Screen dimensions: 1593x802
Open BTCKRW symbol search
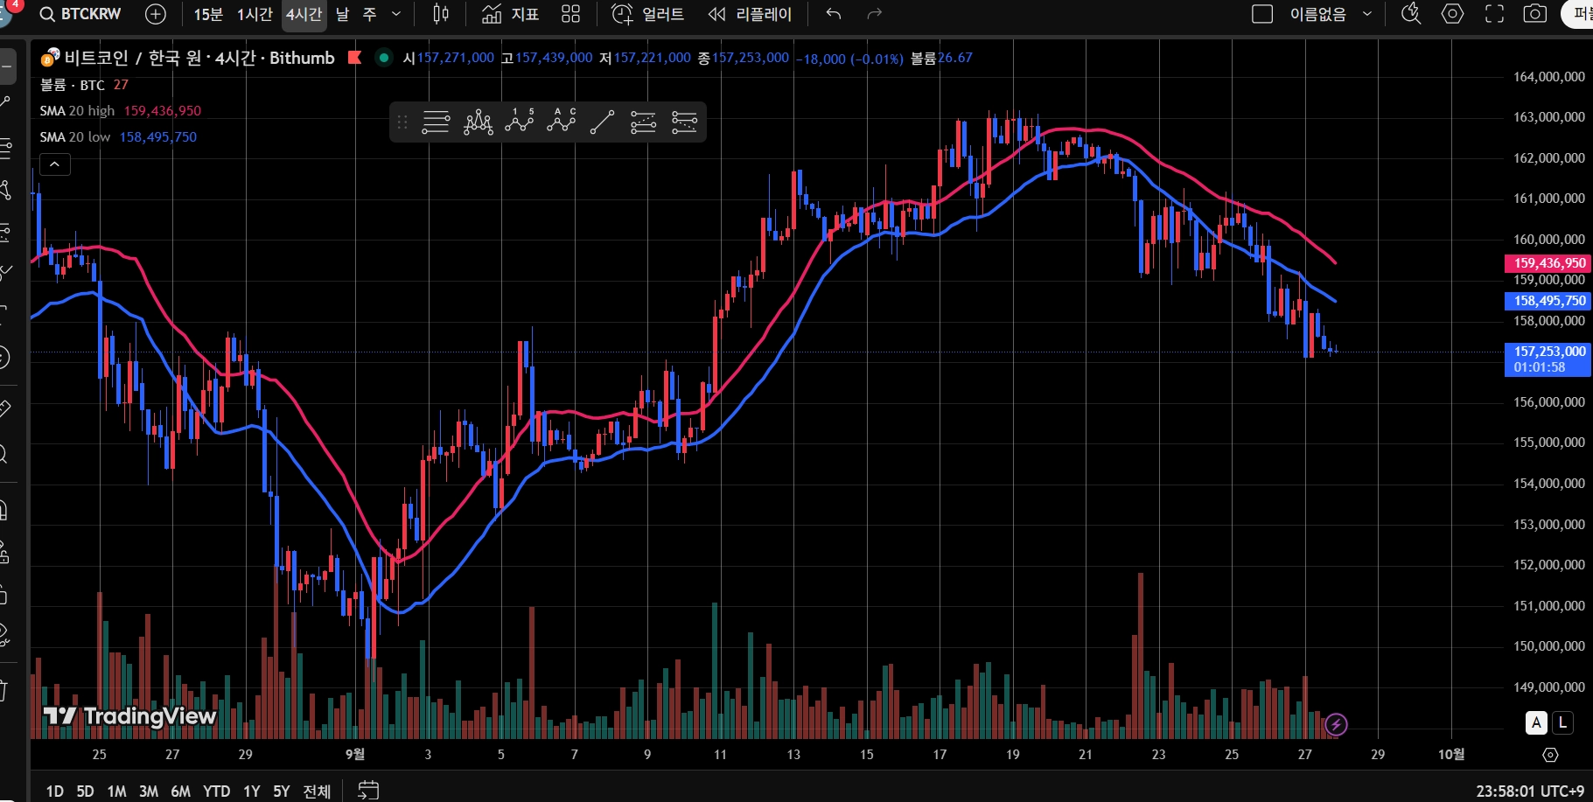80,14
